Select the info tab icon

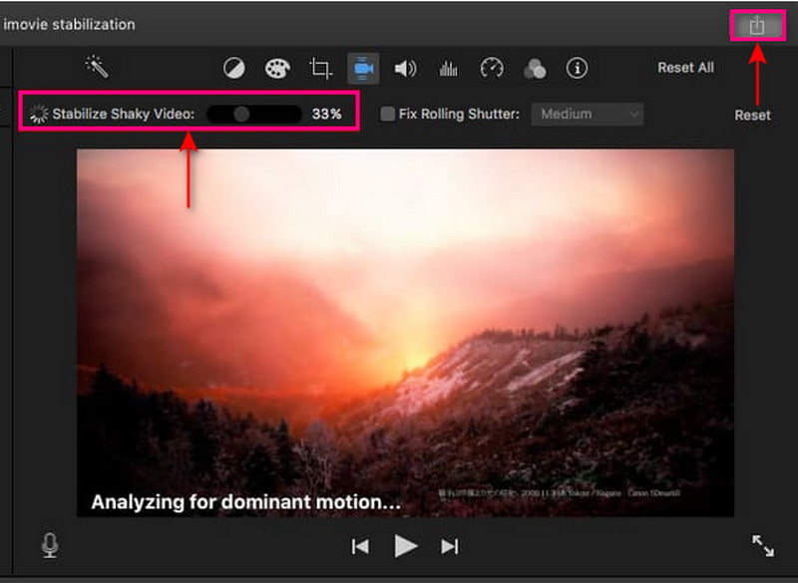point(577,68)
